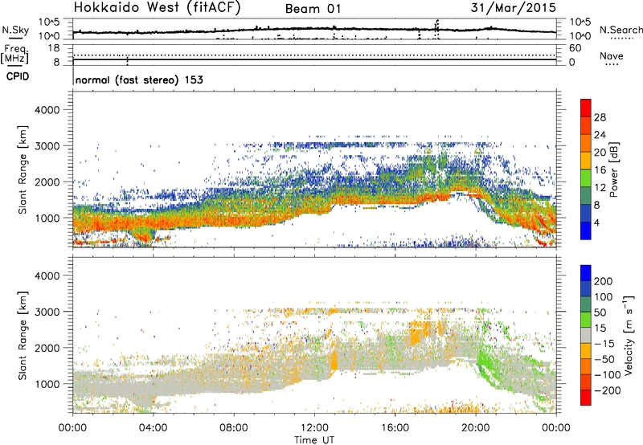Select the 'Freq. [MHz]' axis label
Image resolution: width=643 pixels, height=445 pixels.
click(x=15, y=54)
